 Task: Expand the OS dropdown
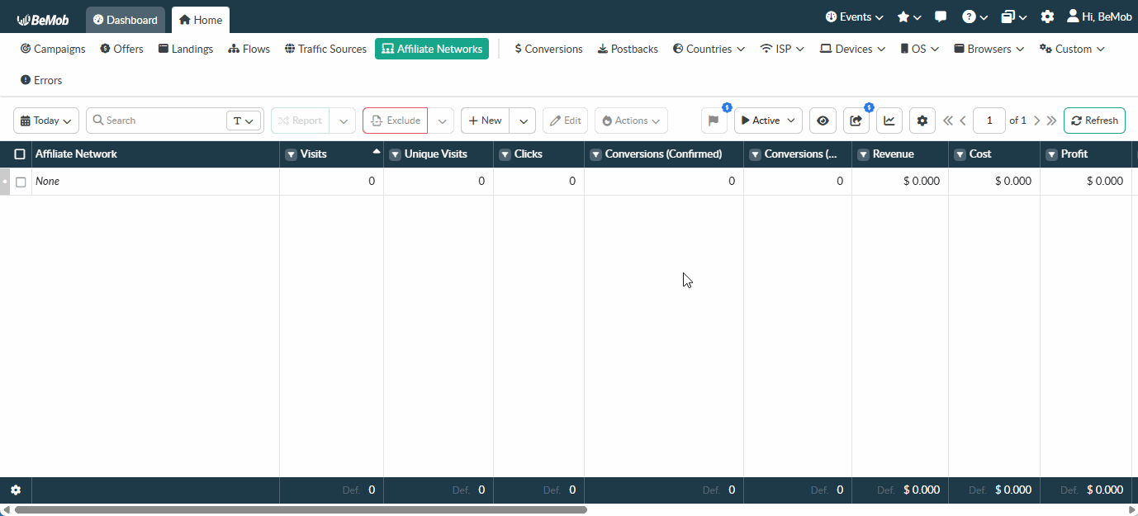919,49
